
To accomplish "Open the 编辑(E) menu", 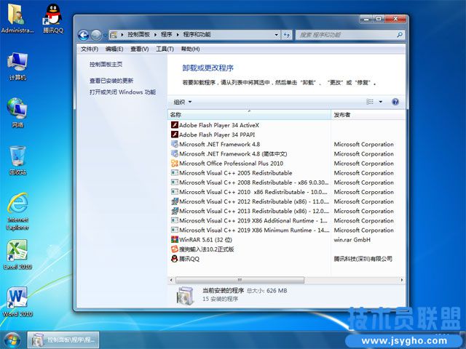I will click(x=114, y=49).
